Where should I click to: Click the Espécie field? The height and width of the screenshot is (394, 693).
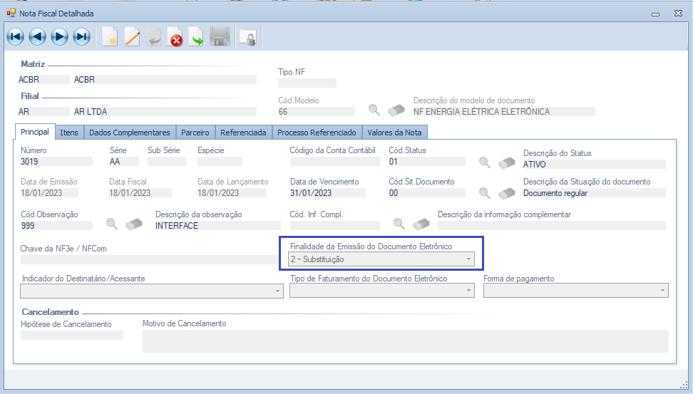pyautogui.click(x=220, y=162)
